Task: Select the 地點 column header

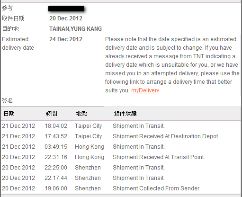Action: tap(81, 114)
